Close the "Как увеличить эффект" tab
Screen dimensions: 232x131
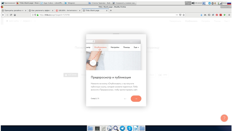point(53,10)
